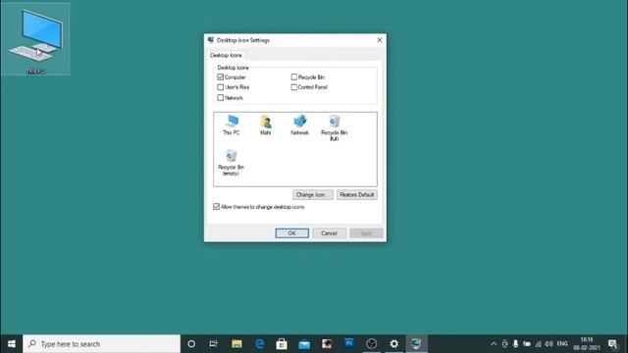Viewport: 628px width, 353px height.
Task: Launch Photoshop from the taskbar
Action: pyautogui.click(x=349, y=344)
